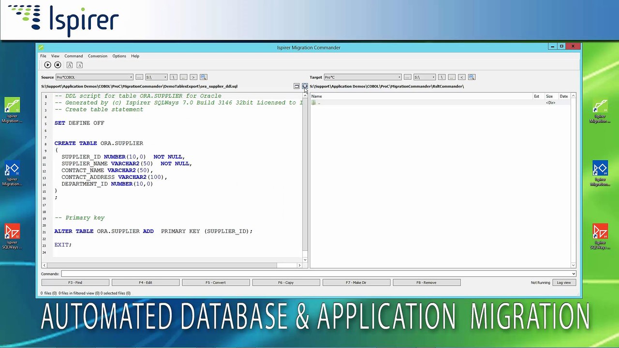Open the Help menu
The width and height of the screenshot is (619, 348).
(135, 56)
